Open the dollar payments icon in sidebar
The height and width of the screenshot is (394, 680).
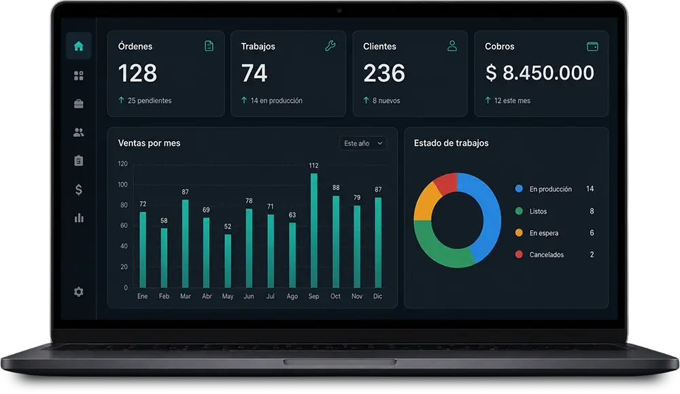pyautogui.click(x=78, y=190)
